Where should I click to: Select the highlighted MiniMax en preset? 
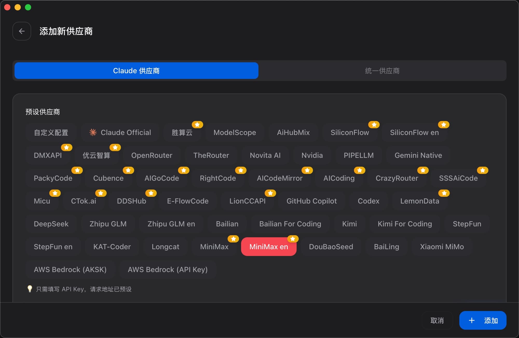click(269, 247)
